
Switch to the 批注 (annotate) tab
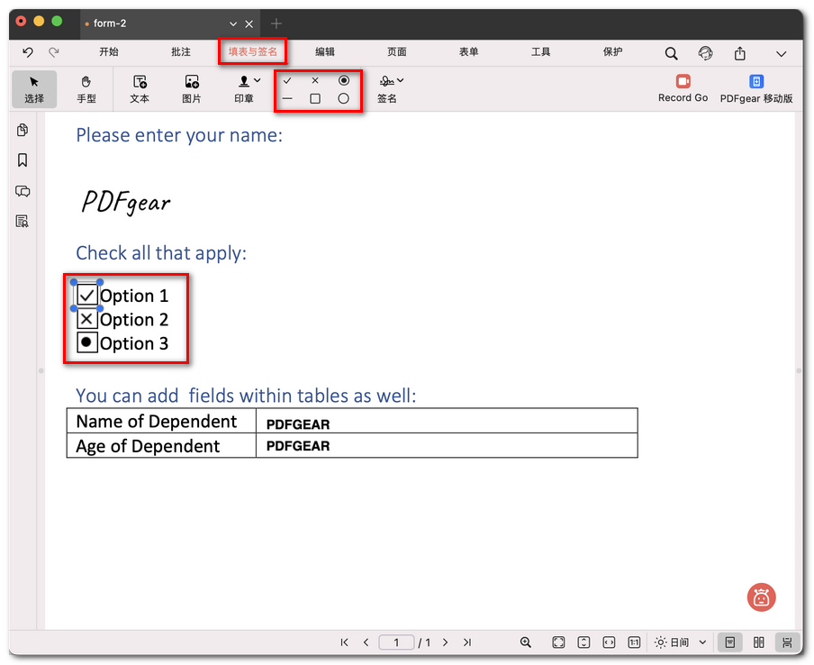(181, 52)
